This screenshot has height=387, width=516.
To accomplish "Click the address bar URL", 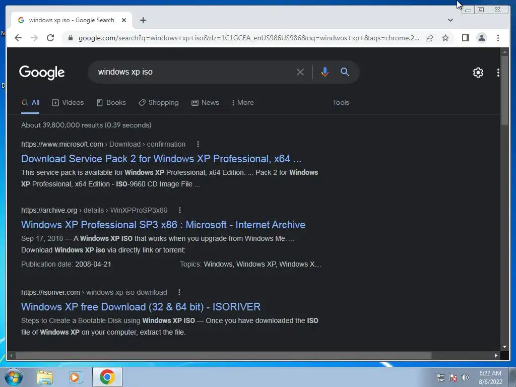I will [248, 38].
